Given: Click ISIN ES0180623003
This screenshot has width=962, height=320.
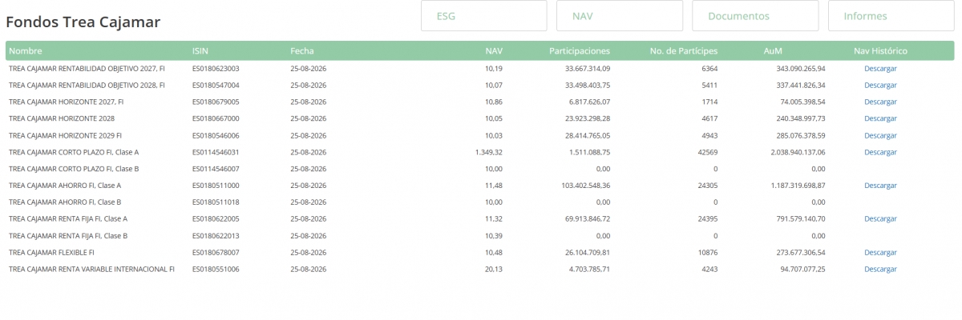Looking at the screenshot, I should coord(216,69).
